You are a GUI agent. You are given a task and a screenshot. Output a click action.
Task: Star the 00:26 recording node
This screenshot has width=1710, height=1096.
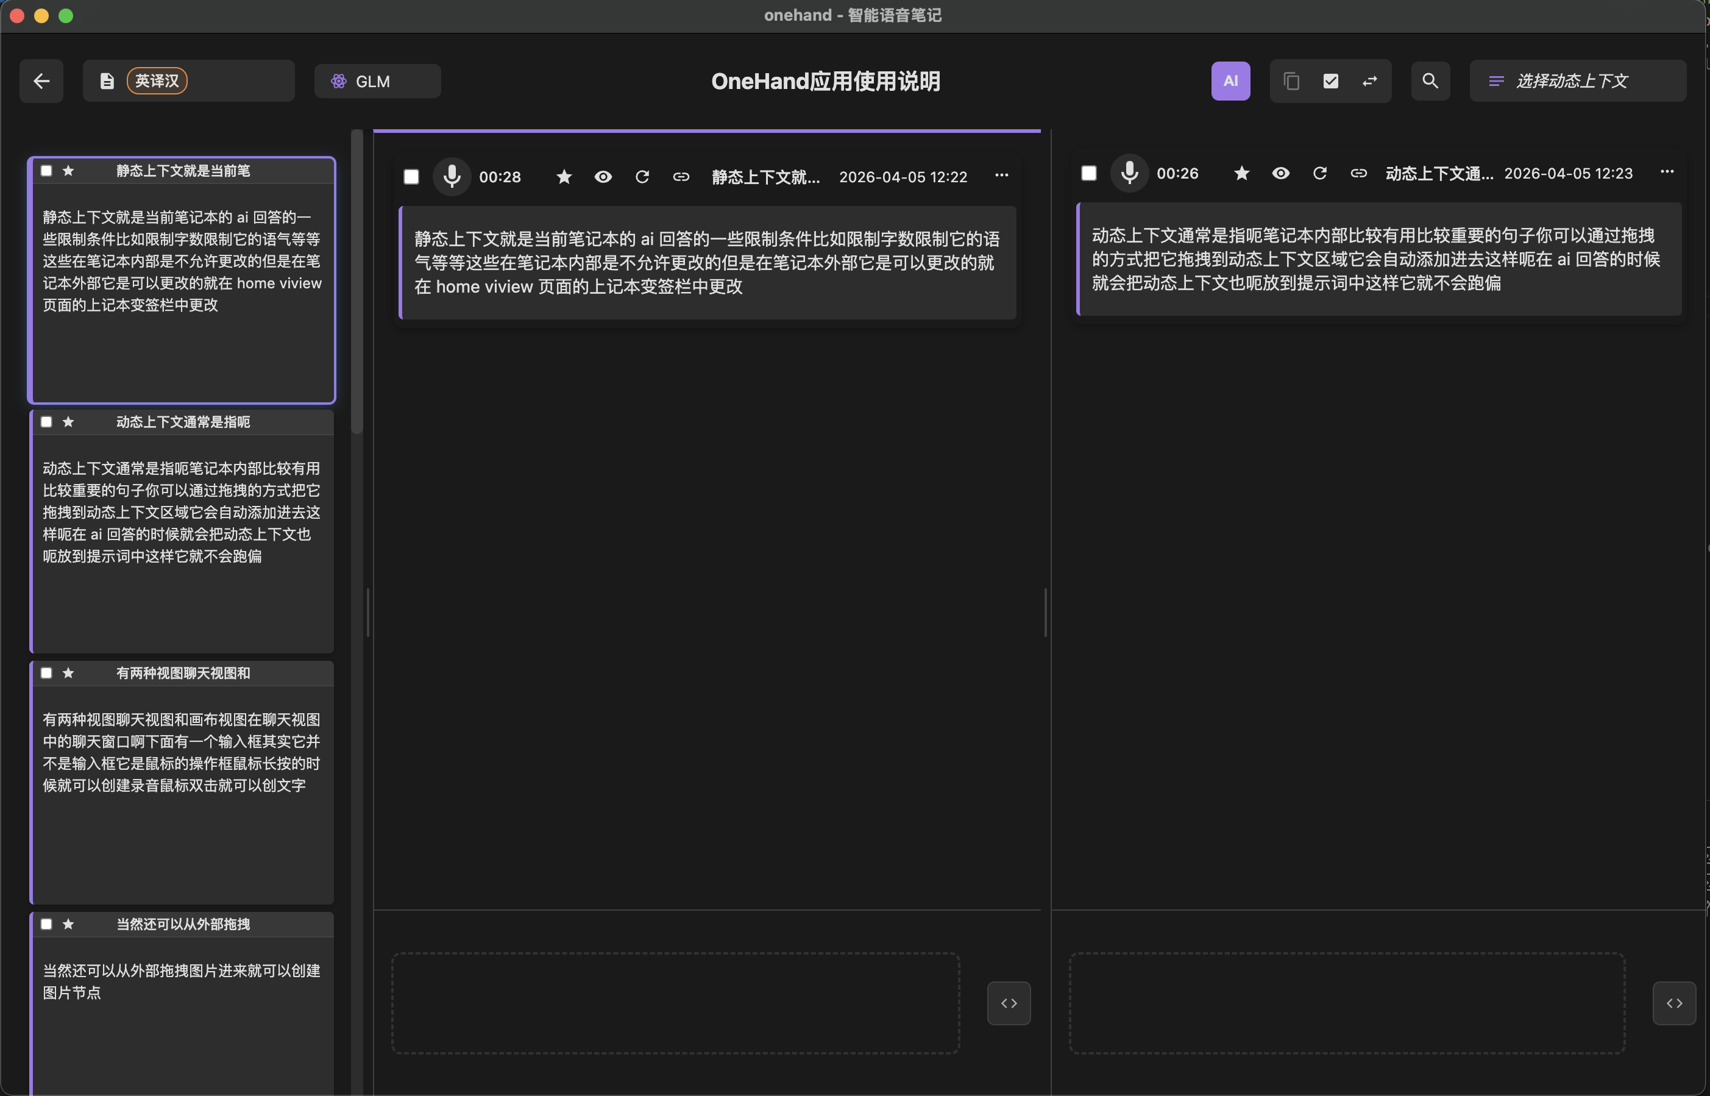tap(1242, 173)
